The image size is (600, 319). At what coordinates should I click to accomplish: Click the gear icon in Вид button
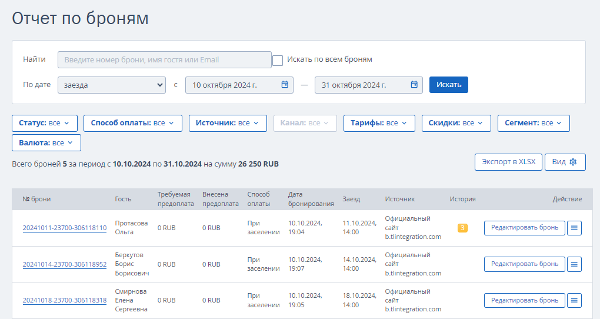[x=573, y=162]
